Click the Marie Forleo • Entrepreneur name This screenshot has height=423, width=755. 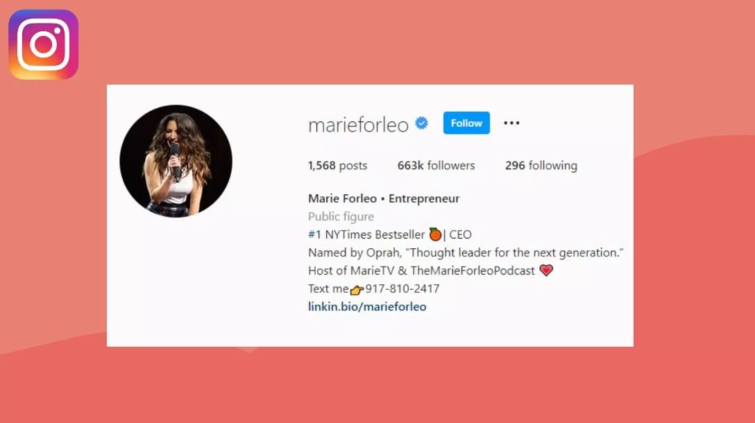[x=384, y=198]
